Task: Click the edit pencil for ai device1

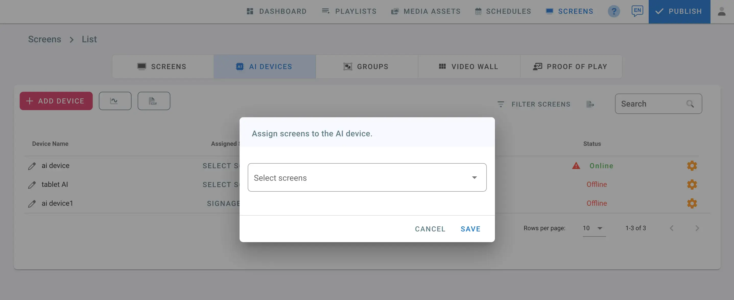Action: tap(32, 204)
